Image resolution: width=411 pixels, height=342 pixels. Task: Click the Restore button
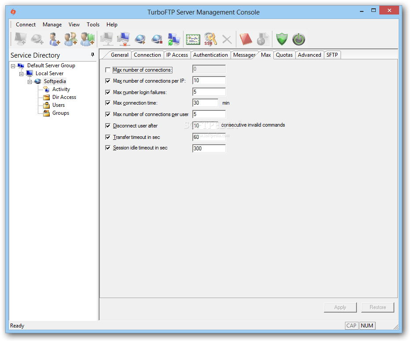click(x=378, y=307)
